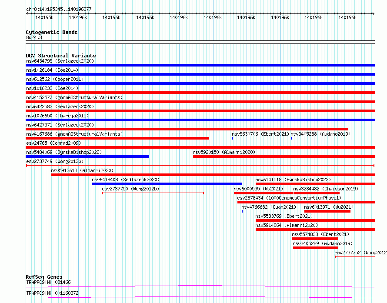Open the esv24765 (Conrad2009) label
Screen dimensions: 387x303
[53, 143]
